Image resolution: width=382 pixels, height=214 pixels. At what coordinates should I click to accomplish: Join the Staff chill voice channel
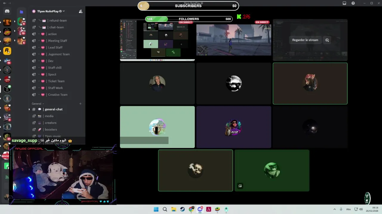[x=57, y=68]
